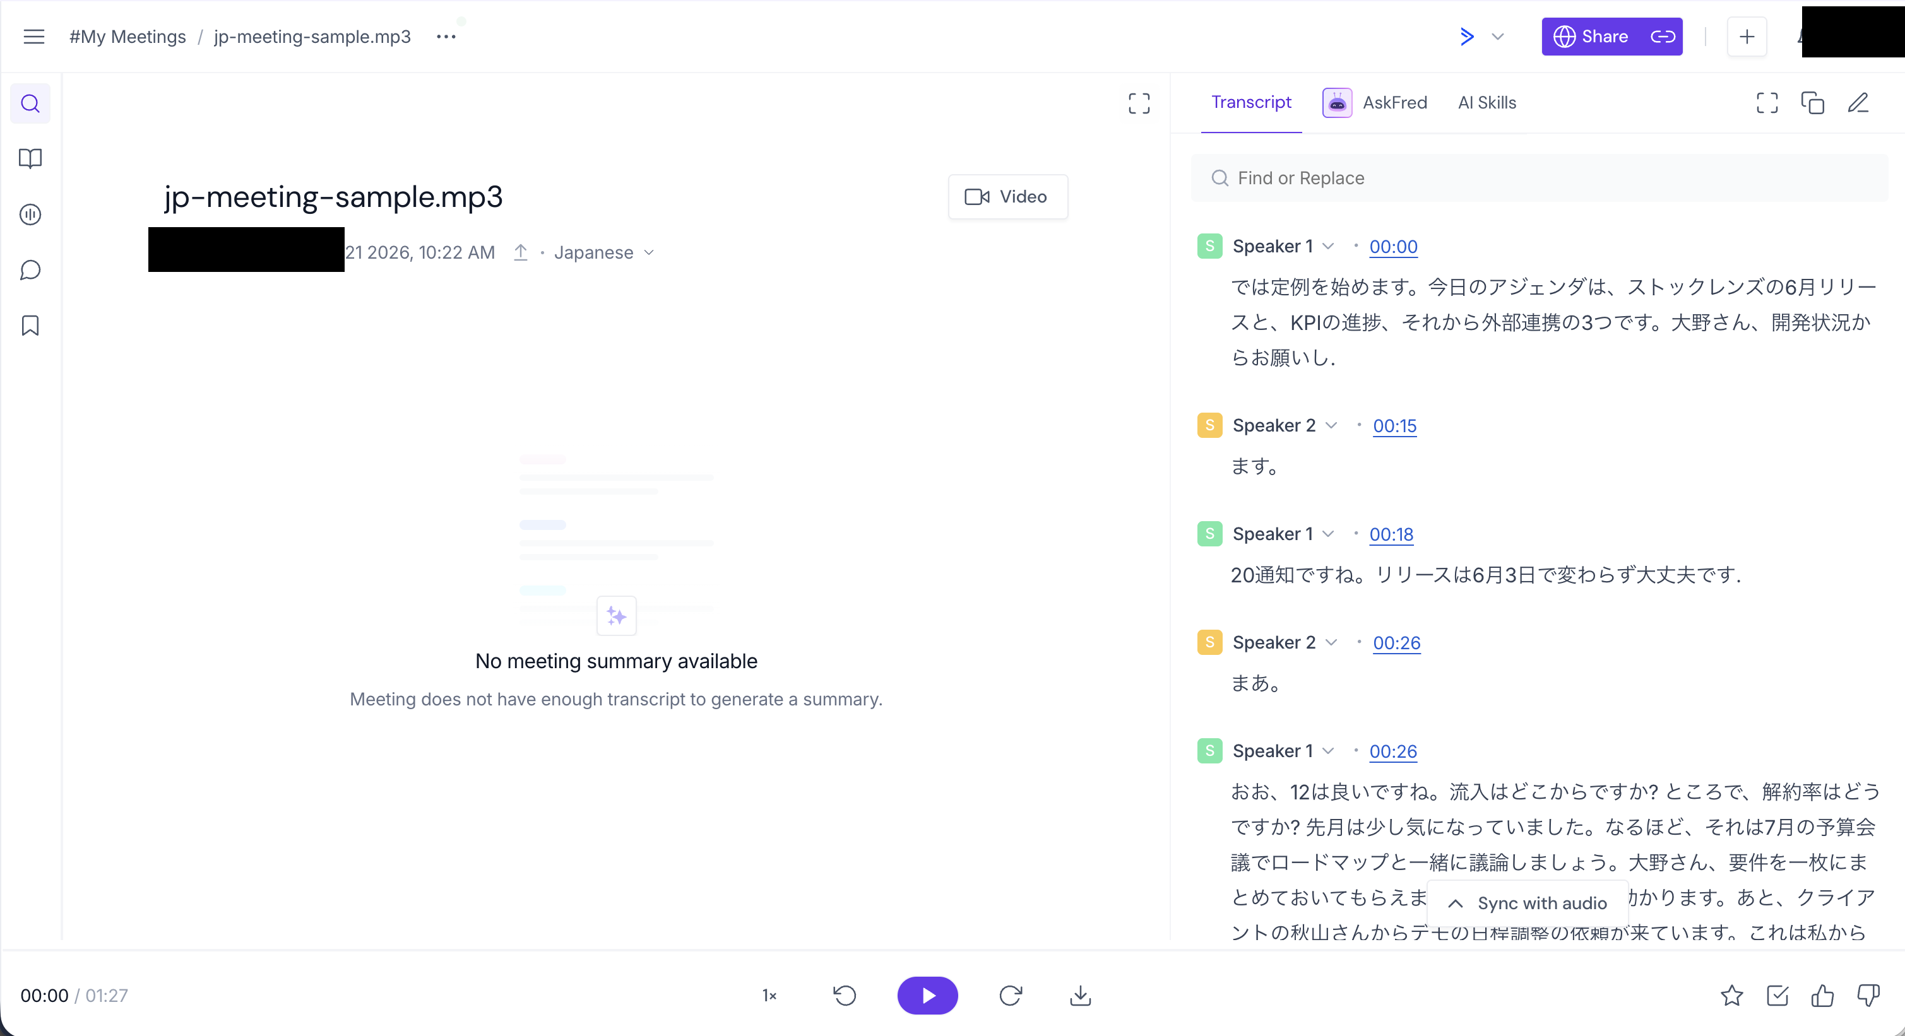1905x1036 pixels.
Task: Click the upload arrow icon beside the date
Action: click(521, 252)
